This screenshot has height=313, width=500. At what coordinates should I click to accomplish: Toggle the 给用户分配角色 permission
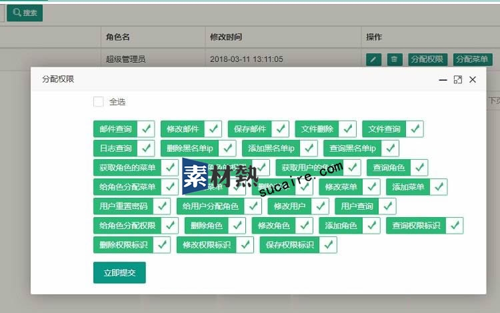pos(219,206)
